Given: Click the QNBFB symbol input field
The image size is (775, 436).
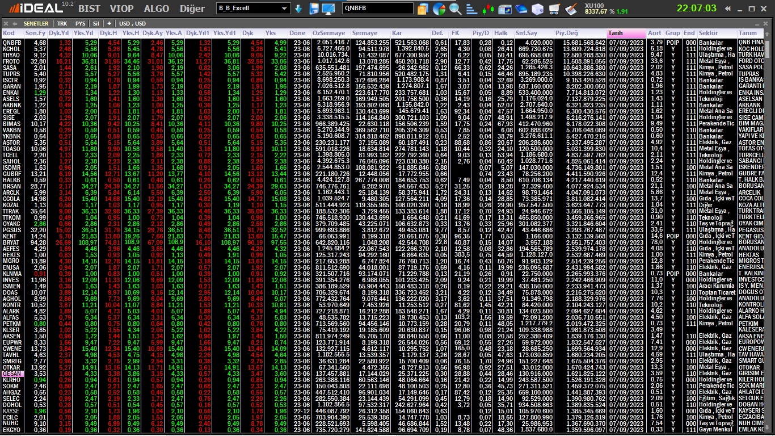Looking at the screenshot, I should point(378,9).
